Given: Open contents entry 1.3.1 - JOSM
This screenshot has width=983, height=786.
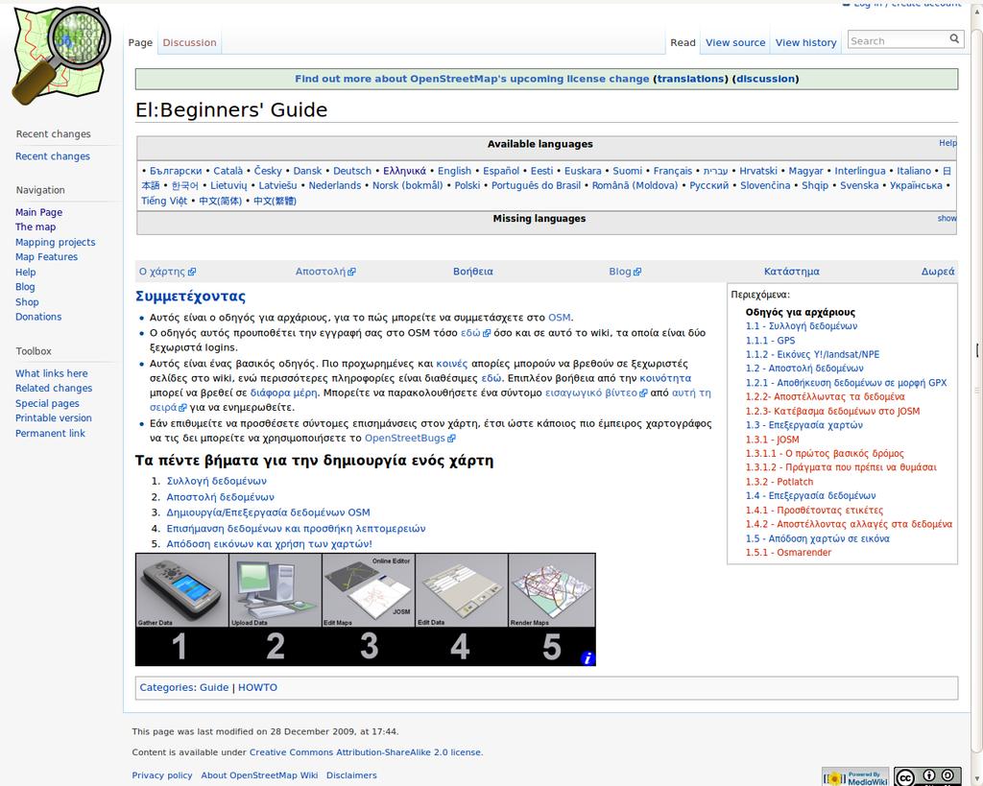Looking at the screenshot, I should click(773, 440).
